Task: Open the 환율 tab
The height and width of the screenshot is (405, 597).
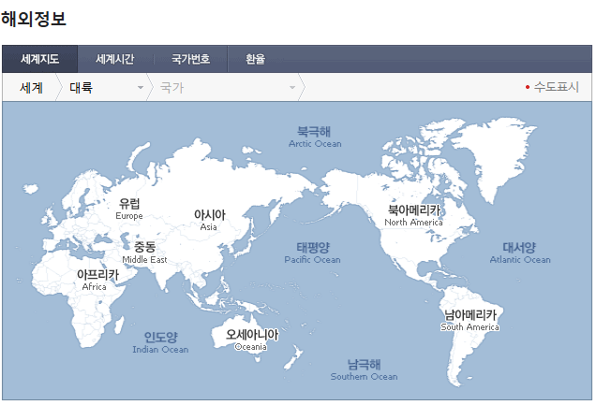Action: 255,59
